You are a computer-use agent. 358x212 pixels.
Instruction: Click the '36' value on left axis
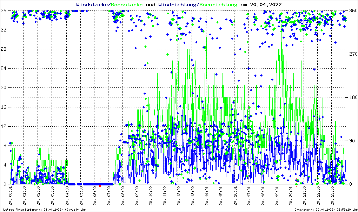[4, 10]
